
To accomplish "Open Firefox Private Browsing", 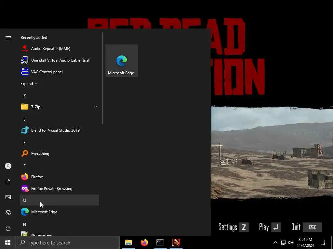I will tap(60, 188).
